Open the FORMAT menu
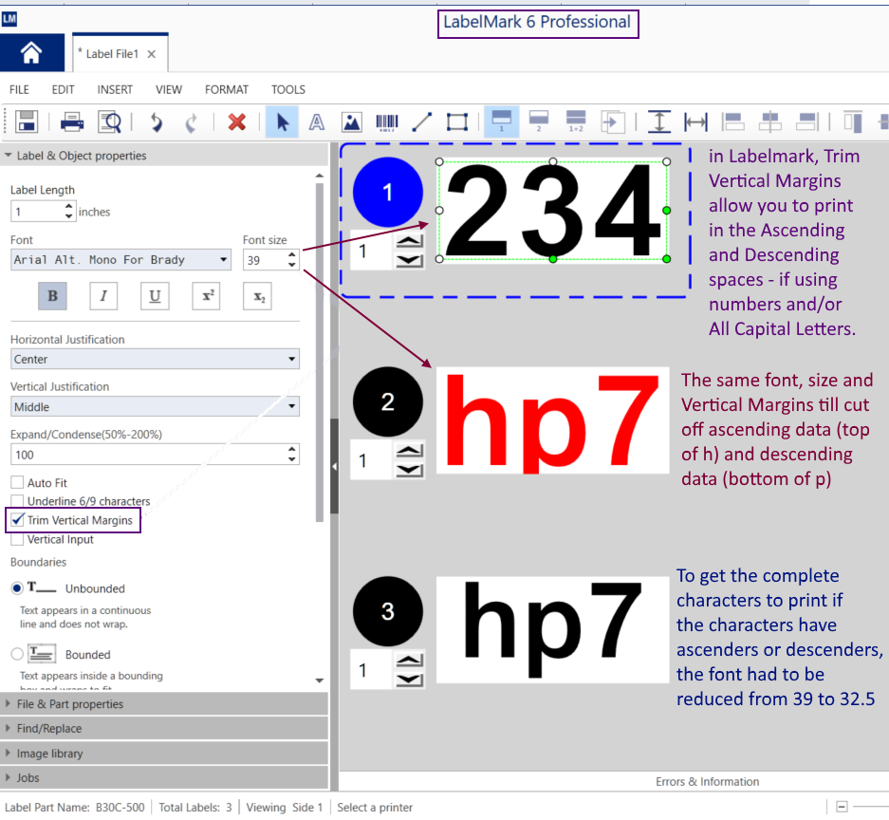The image size is (889, 820). (227, 89)
